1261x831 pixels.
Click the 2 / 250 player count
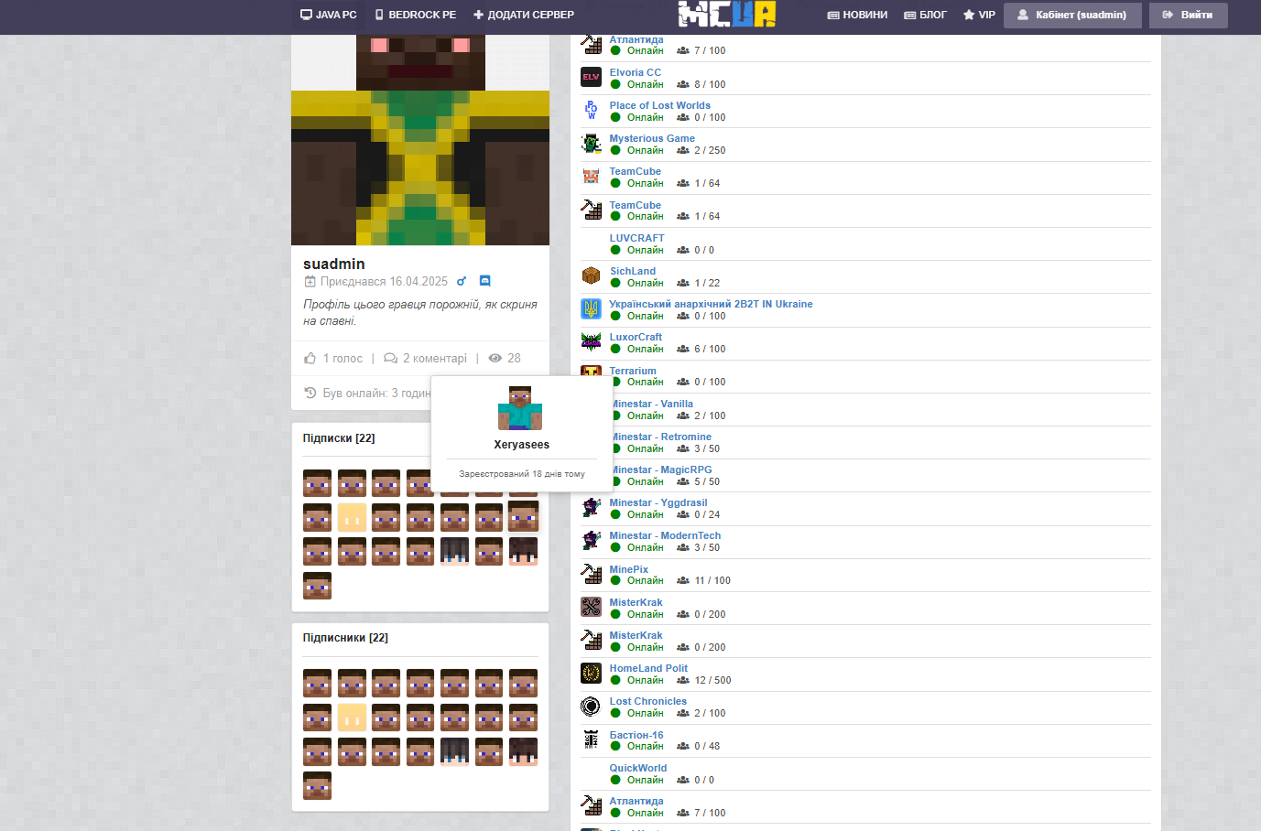click(710, 150)
